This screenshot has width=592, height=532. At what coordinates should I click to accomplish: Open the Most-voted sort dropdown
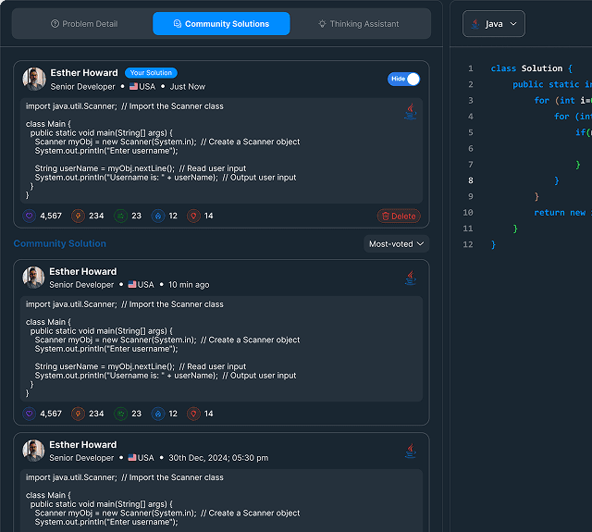click(x=396, y=244)
